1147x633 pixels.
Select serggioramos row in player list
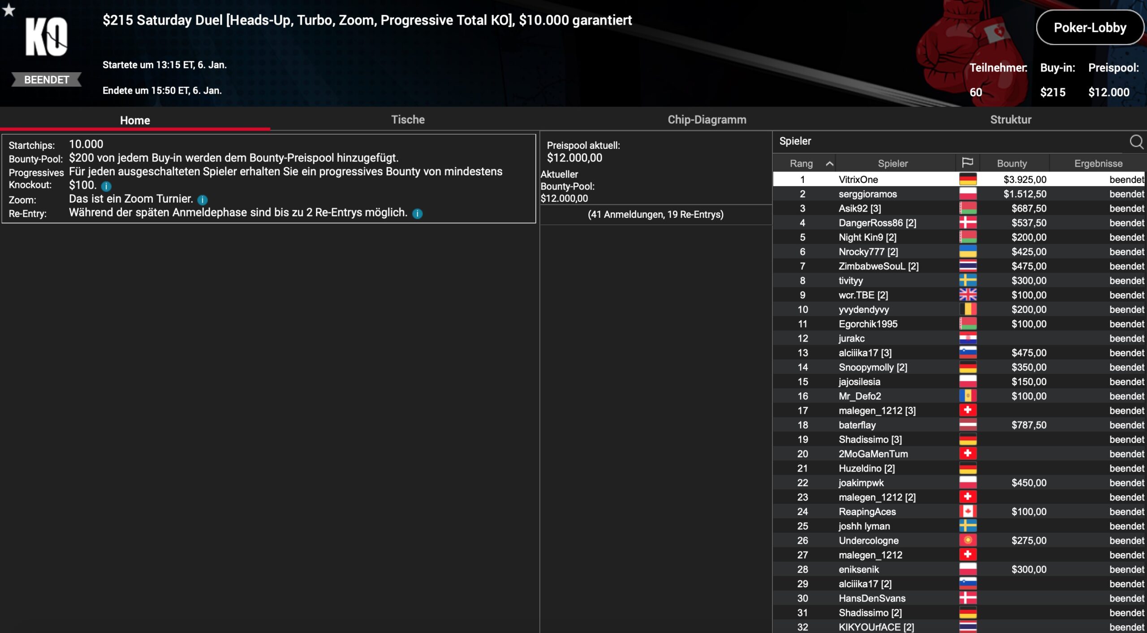[x=867, y=194]
